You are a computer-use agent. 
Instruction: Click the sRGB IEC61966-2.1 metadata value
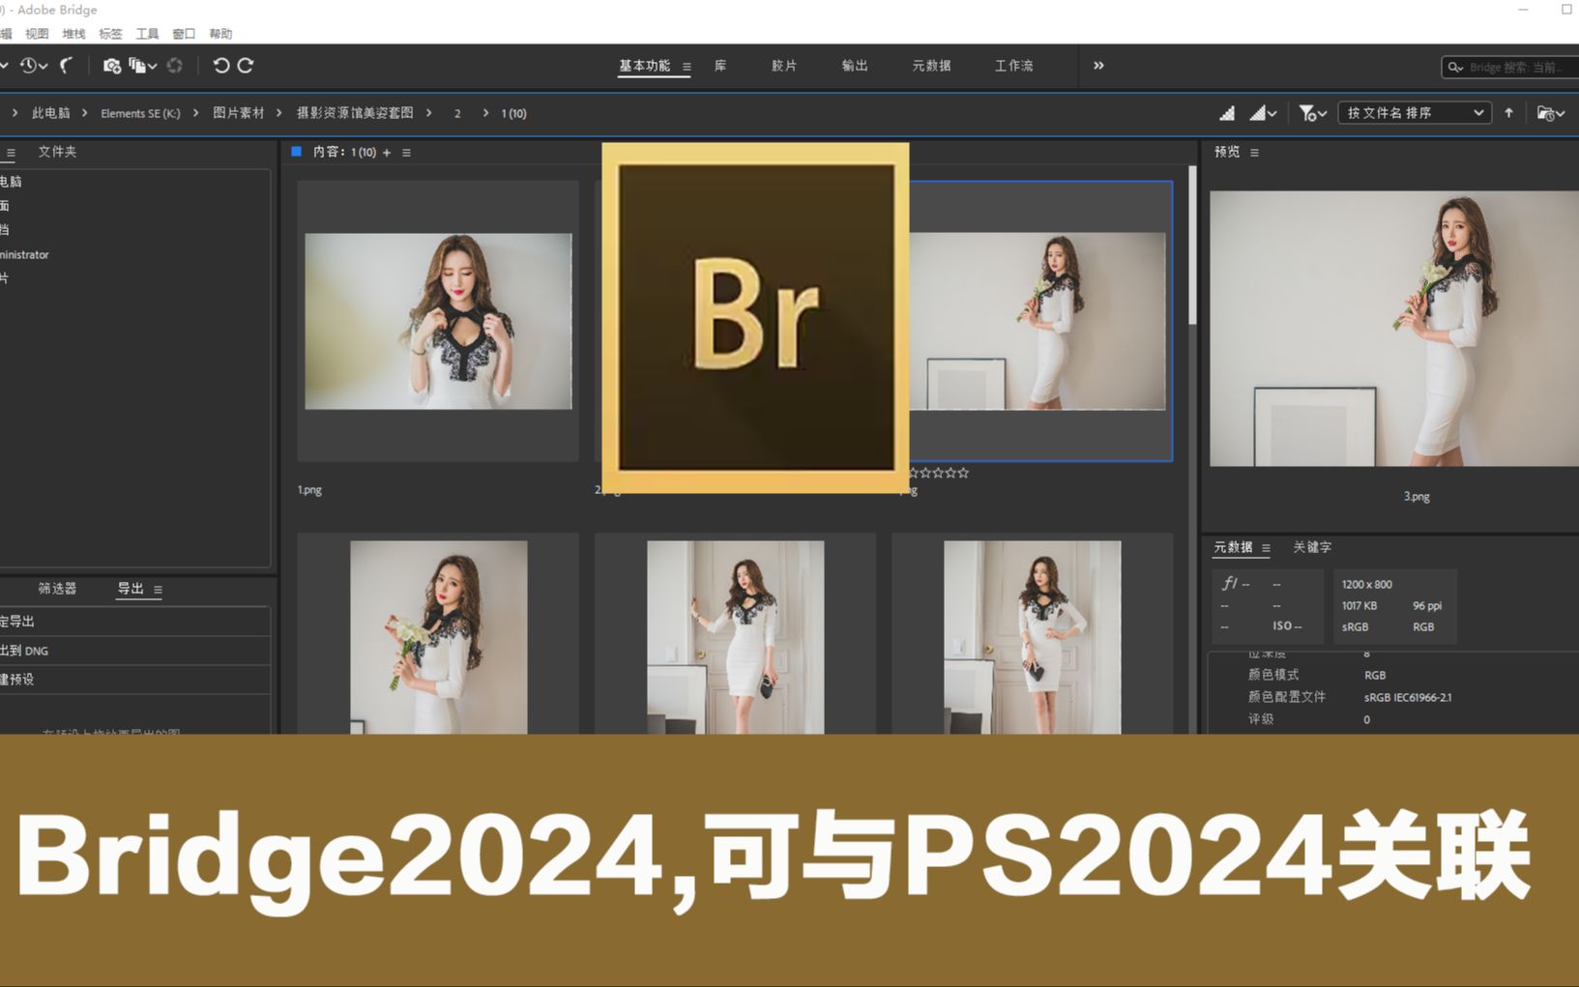pos(1408,698)
